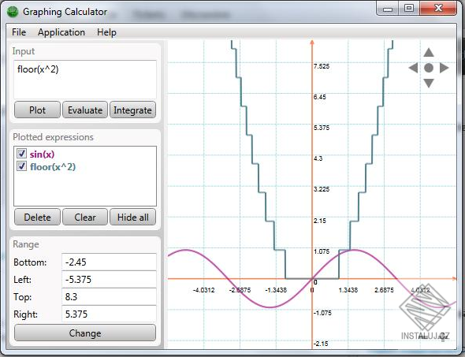465x357 pixels.
Task: Open the Application menu
Action: [61, 32]
